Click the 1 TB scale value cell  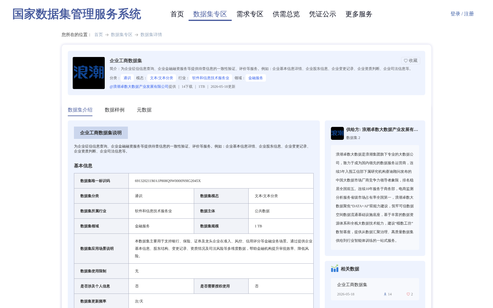pos(281,226)
